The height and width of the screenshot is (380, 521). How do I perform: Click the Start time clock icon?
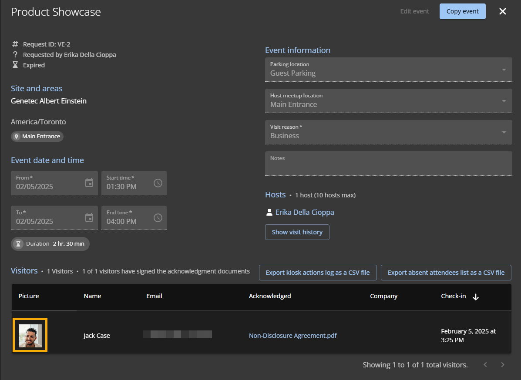coord(158,183)
